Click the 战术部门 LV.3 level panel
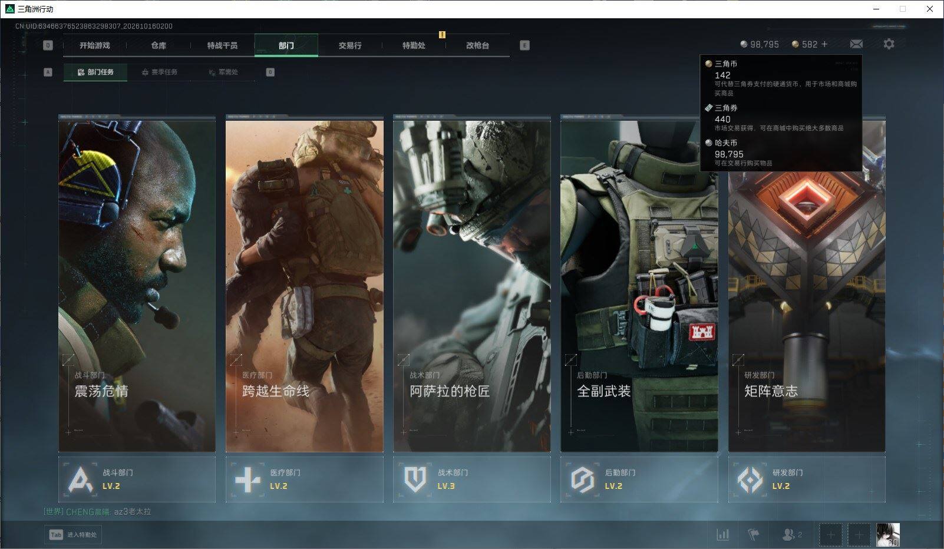Screen dimensions: 944x549 pos(472,479)
